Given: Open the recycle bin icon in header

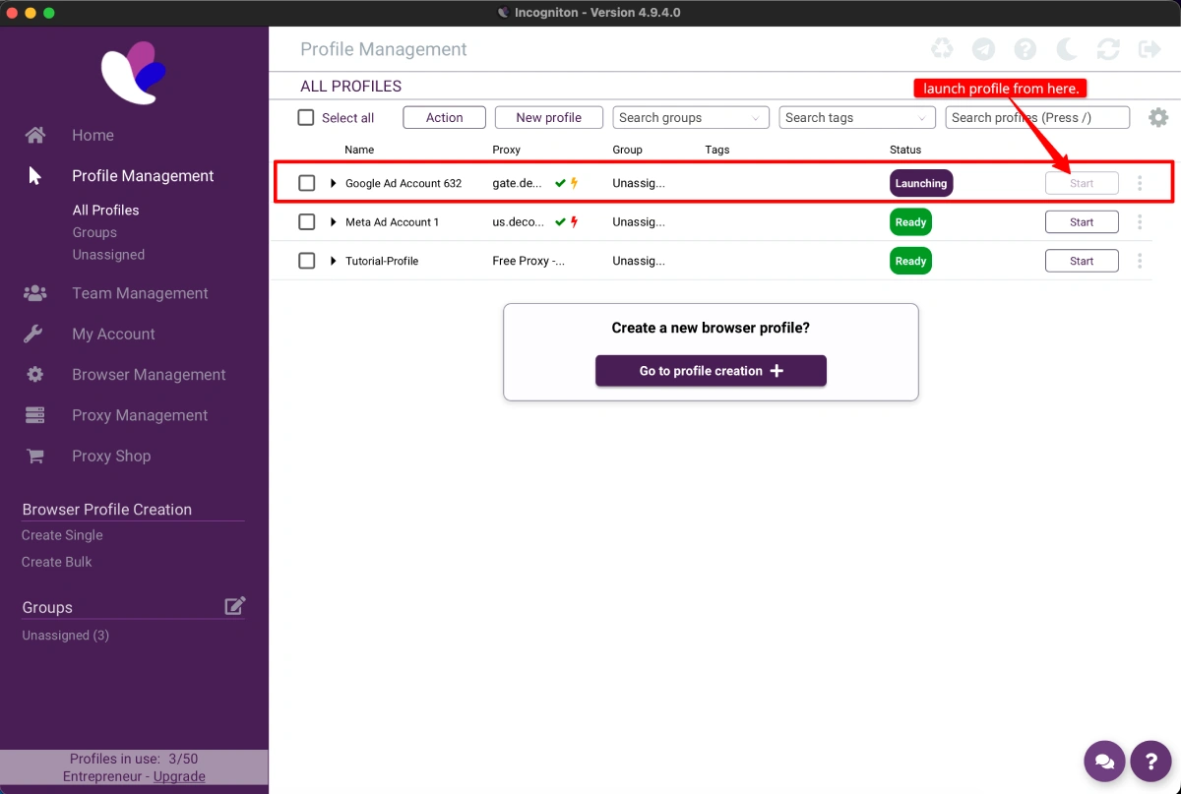Looking at the screenshot, I should click(x=942, y=49).
